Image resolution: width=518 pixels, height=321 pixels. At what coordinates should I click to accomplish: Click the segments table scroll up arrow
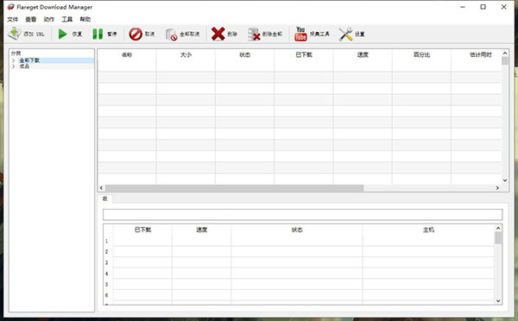point(498,228)
